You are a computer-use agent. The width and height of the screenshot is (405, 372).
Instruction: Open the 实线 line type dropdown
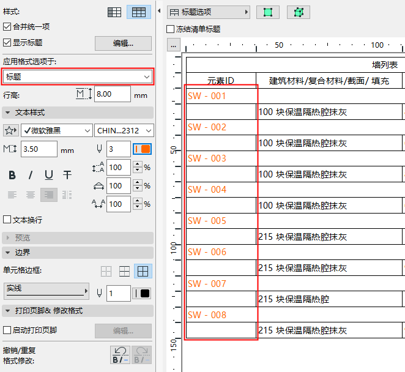pos(46,291)
